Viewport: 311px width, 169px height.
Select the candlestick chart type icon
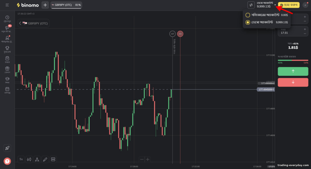pos(29,159)
